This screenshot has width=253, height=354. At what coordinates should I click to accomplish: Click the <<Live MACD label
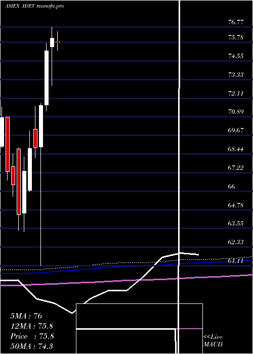[x=213, y=341]
